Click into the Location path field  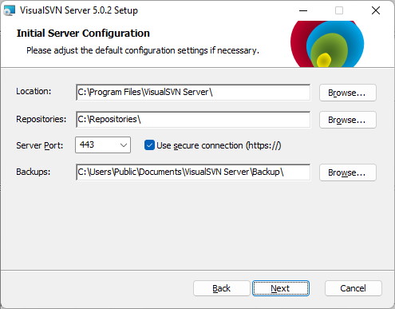(193, 93)
